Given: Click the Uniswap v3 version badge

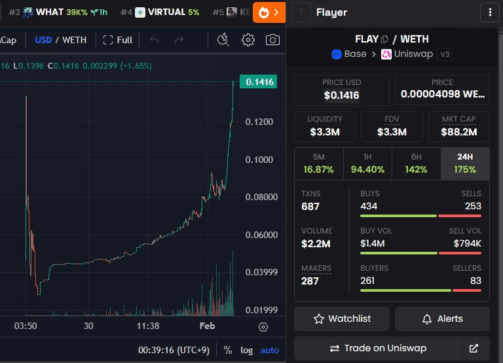Looking at the screenshot, I should (445, 54).
